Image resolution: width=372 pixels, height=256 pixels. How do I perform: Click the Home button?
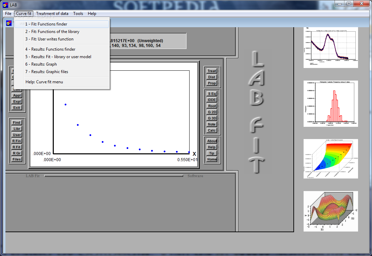pyautogui.click(x=212, y=159)
